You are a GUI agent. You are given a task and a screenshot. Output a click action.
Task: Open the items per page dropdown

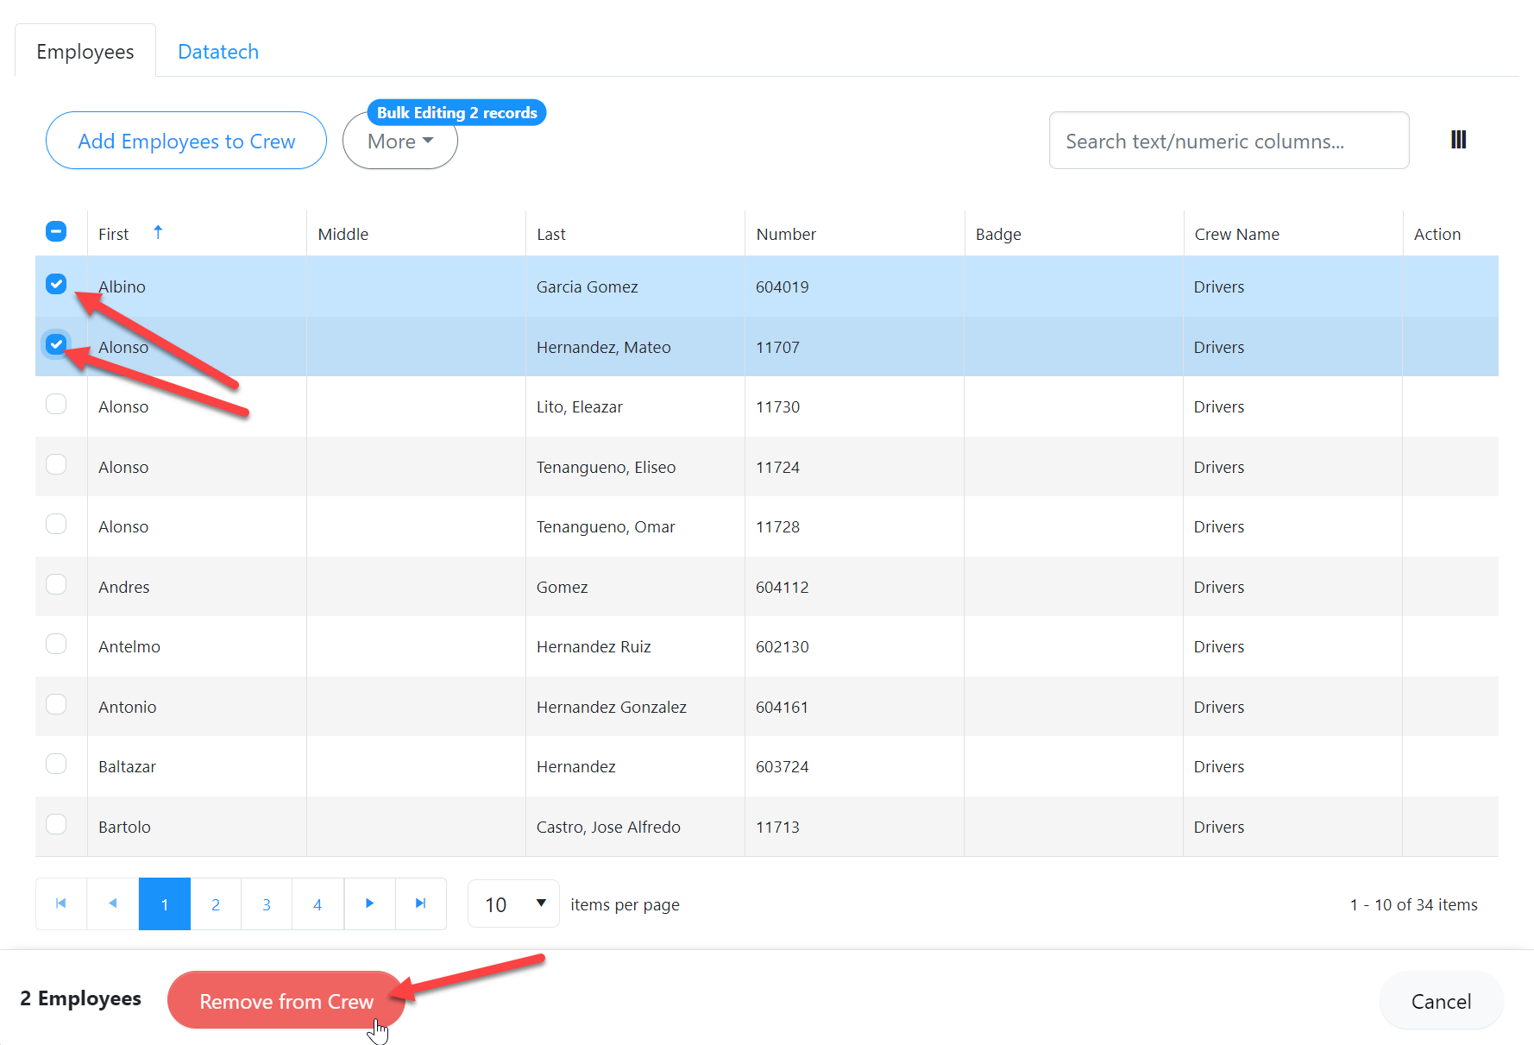[x=513, y=903]
